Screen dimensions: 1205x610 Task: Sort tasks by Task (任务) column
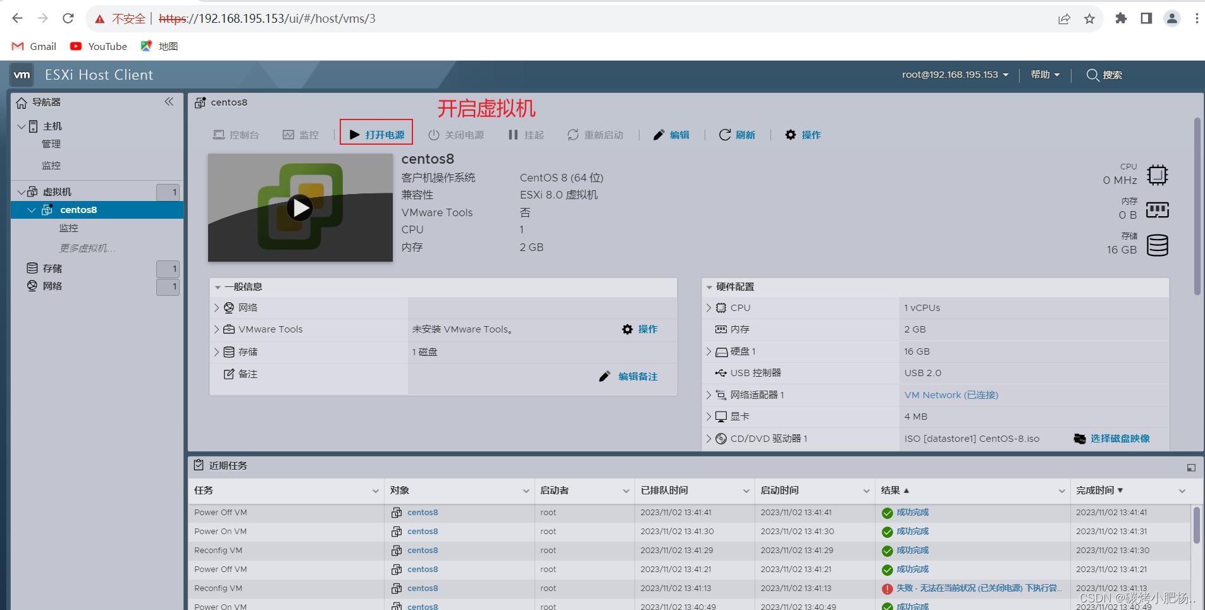pyautogui.click(x=204, y=491)
